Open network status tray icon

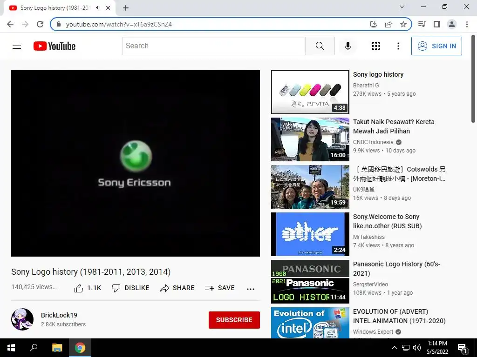[406, 348]
